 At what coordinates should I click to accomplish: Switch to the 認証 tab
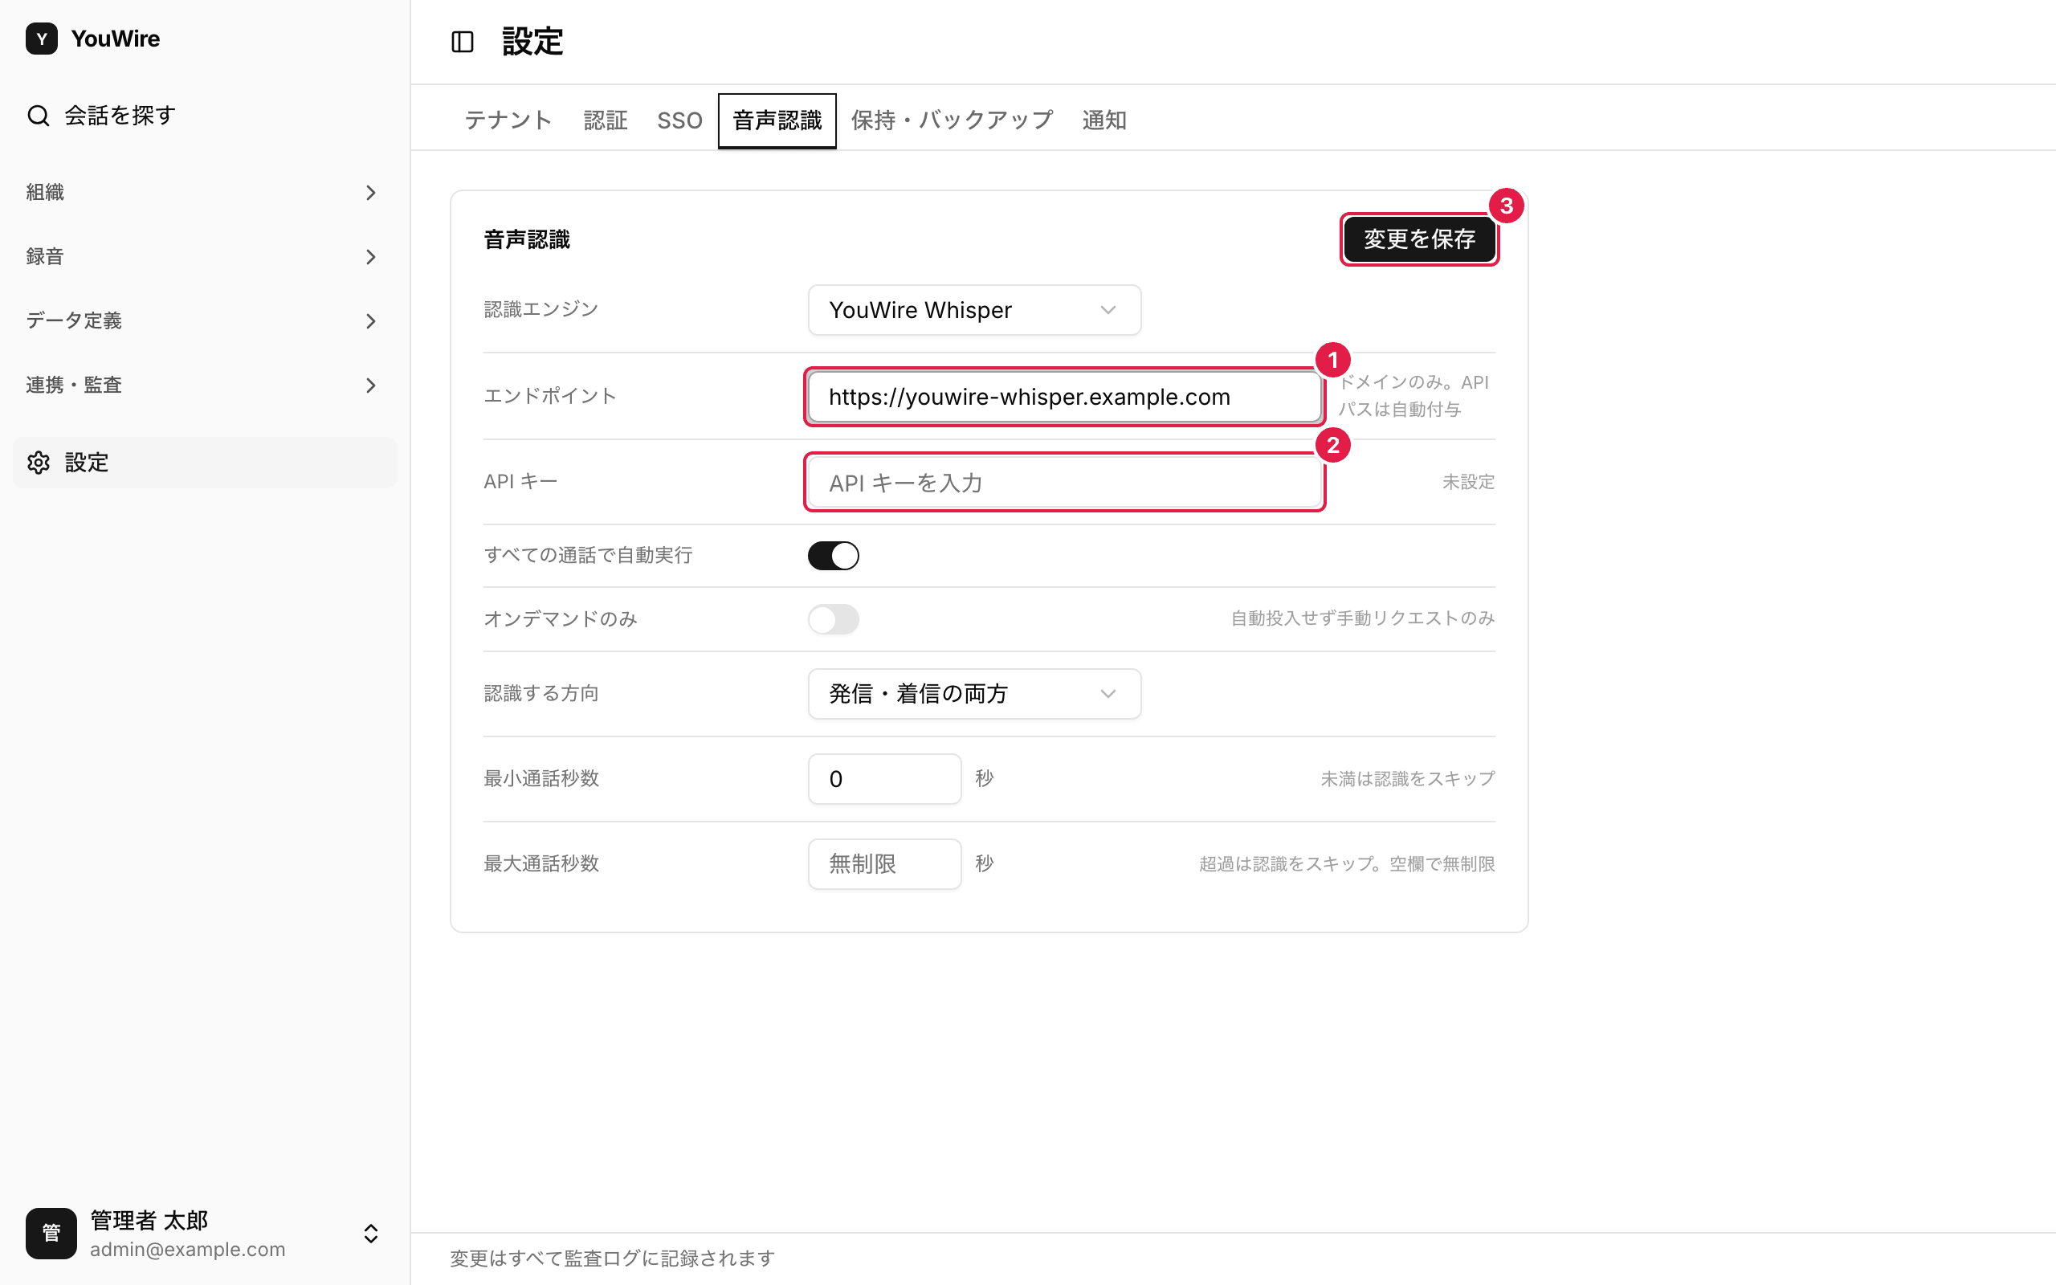pos(606,120)
